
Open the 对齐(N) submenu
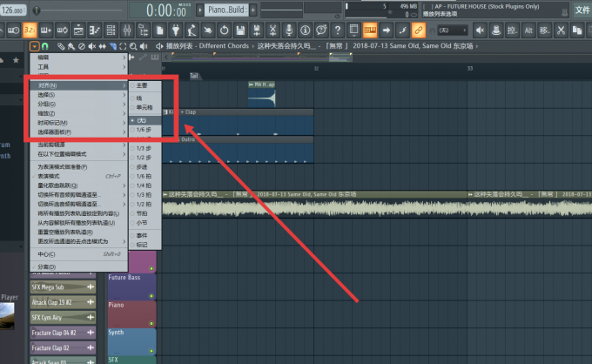click(x=79, y=85)
